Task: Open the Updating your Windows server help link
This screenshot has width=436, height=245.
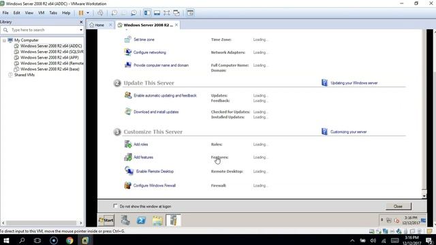Action: tap(354, 83)
